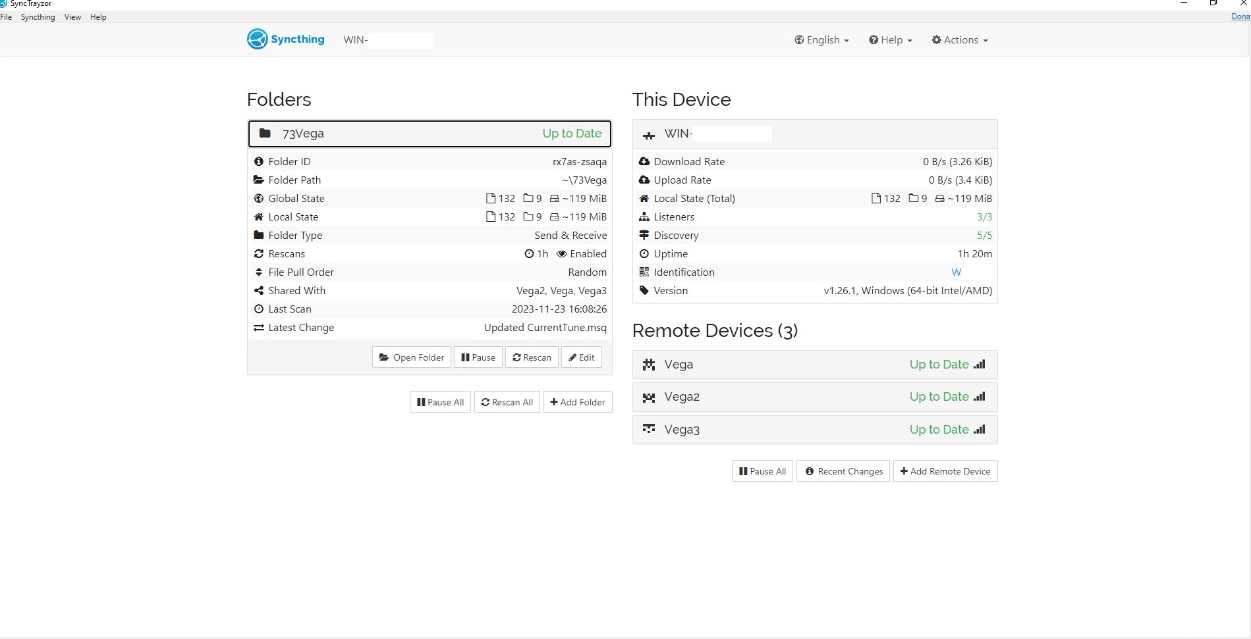Screen dimensions: 1251x639
Task: Click the Discovery signpost icon
Action: click(x=644, y=235)
